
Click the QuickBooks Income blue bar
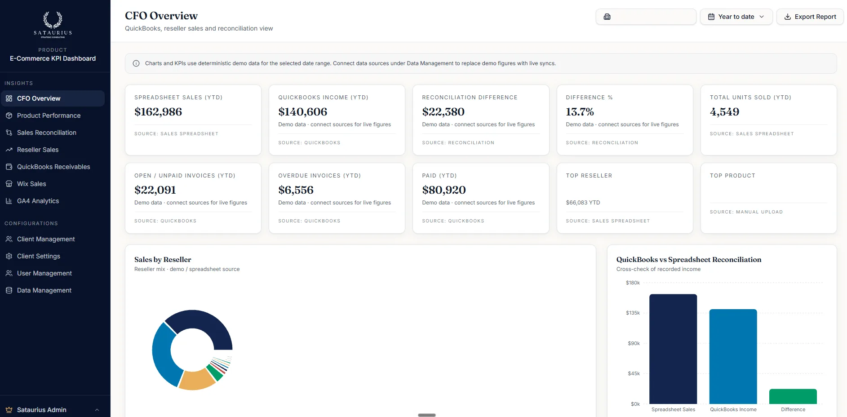(733, 357)
